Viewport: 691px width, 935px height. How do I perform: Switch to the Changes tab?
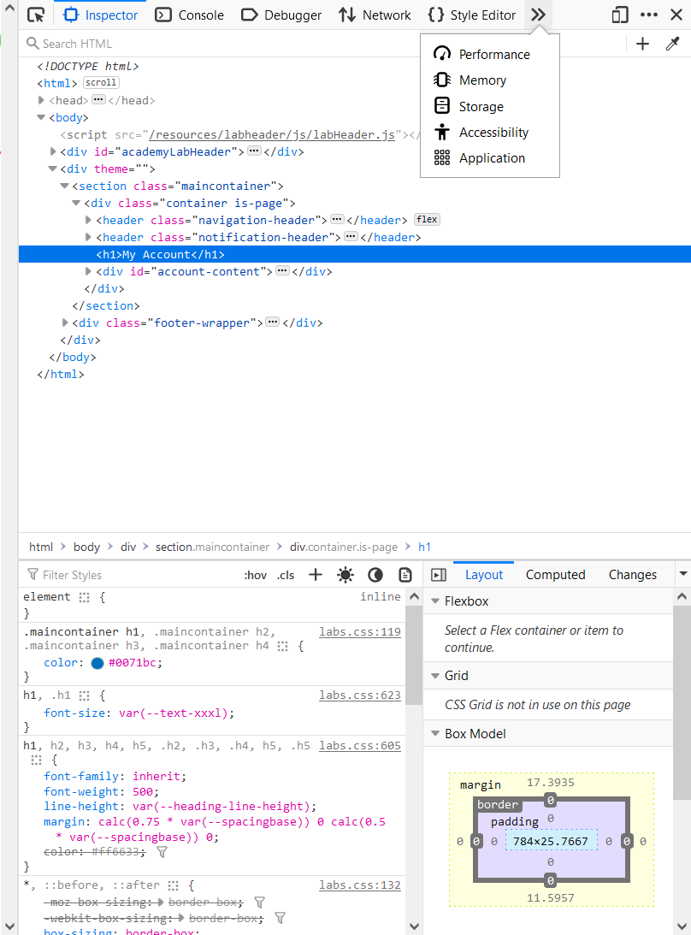tap(633, 575)
